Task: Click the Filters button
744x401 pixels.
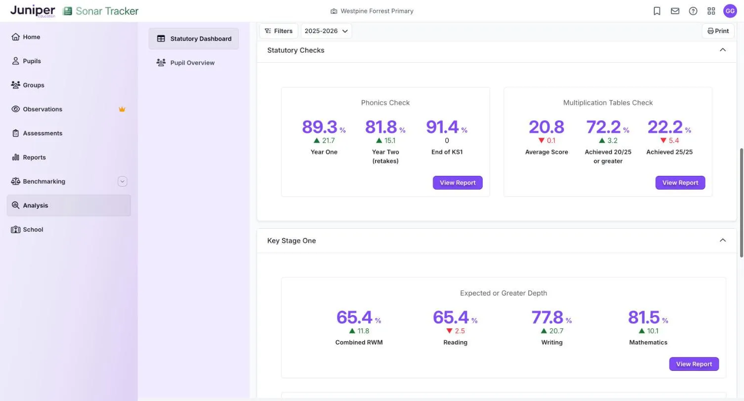Action: [x=279, y=31]
